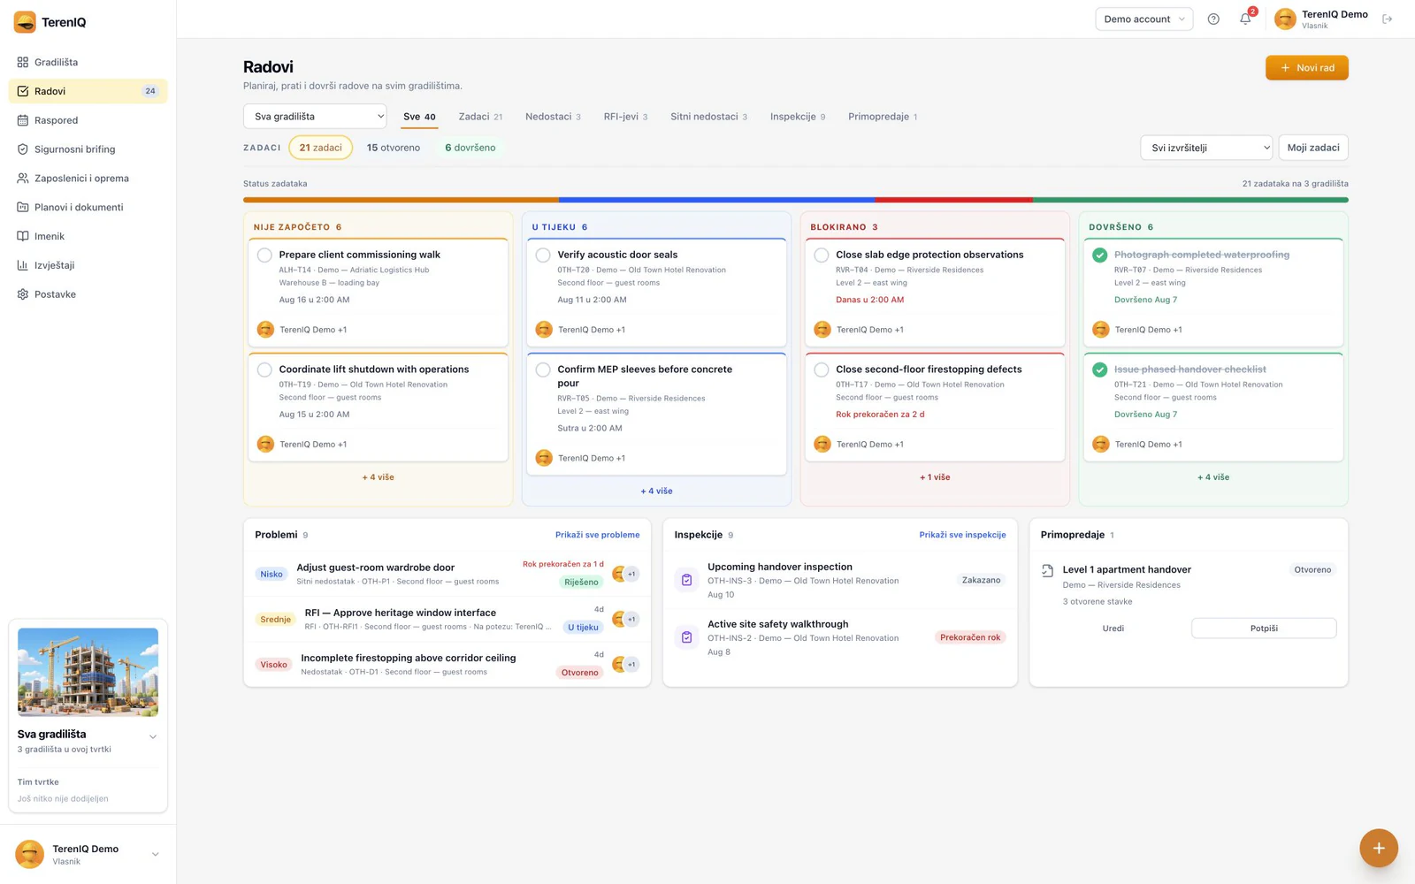Switch to Nedostaci tab
Screen dimensions: 1415x884
[x=553, y=117]
